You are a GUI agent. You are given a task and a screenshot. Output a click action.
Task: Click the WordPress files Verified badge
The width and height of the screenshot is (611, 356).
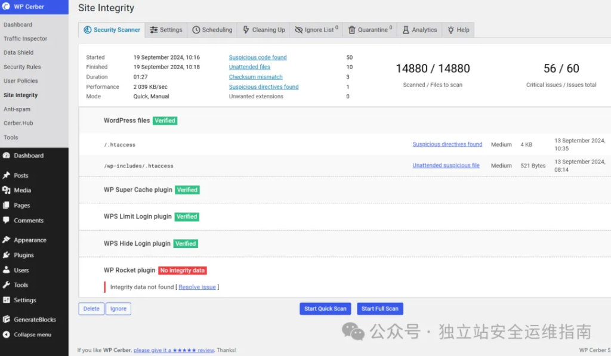pos(165,120)
